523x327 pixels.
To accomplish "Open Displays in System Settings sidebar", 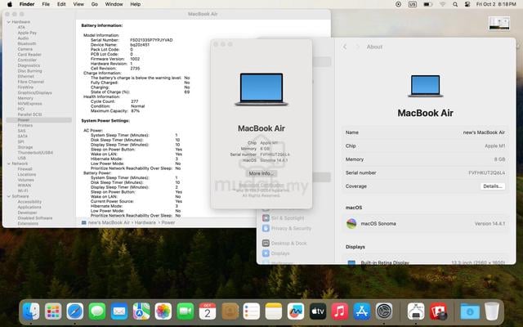I will pyautogui.click(x=276, y=253).
